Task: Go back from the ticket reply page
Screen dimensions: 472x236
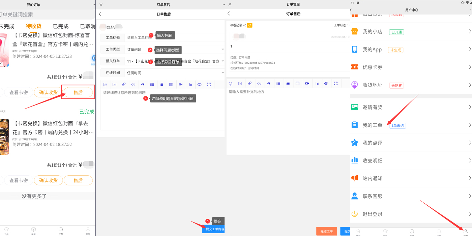Action: [x=229, y=14]
